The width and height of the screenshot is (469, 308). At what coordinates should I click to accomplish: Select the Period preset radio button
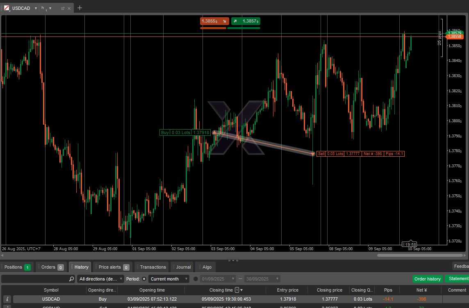[144, 279]
